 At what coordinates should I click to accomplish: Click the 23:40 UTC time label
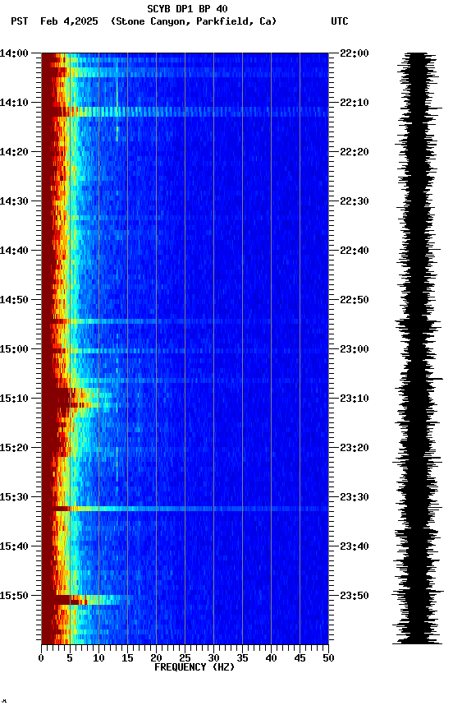tap(355, 546)
